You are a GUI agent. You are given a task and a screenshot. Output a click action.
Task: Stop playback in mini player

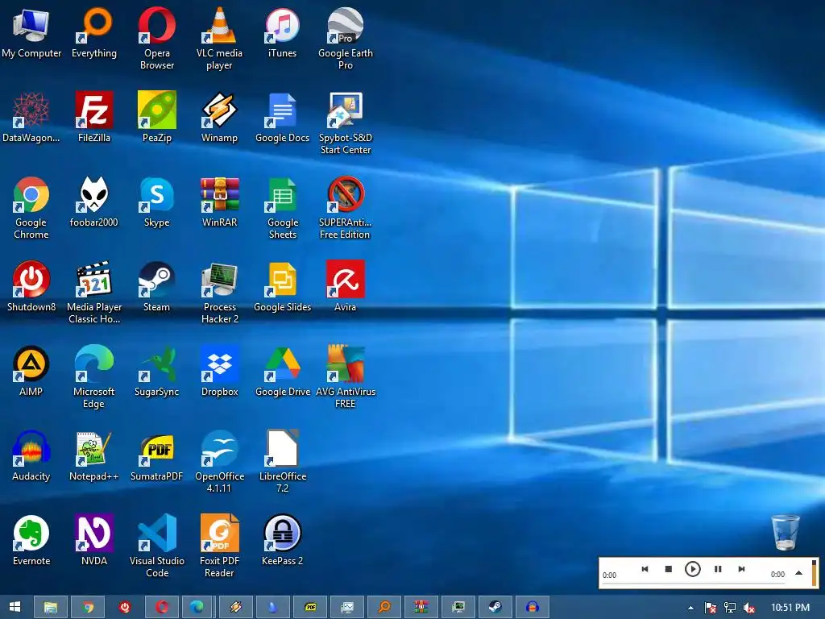668,569
